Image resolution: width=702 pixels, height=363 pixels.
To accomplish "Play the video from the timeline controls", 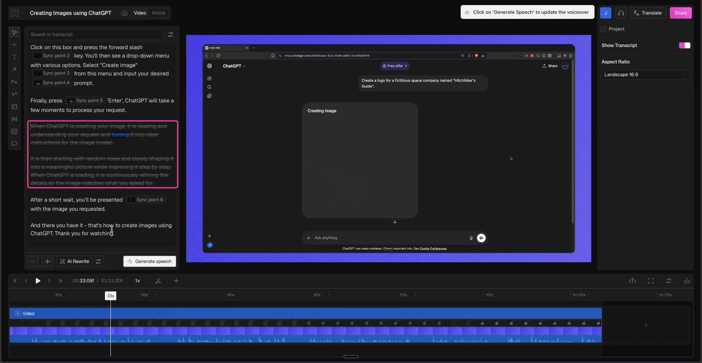I will [38, 281].
